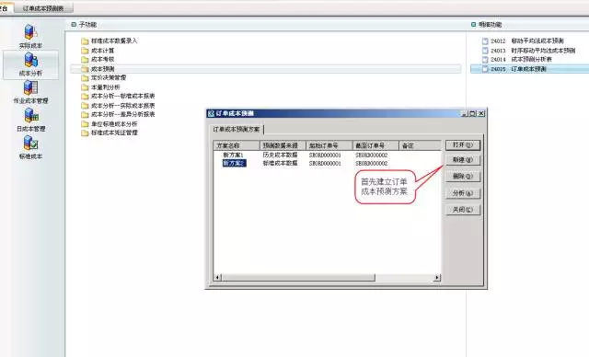Click the 订单成本预测 dialog title icon

211,113
